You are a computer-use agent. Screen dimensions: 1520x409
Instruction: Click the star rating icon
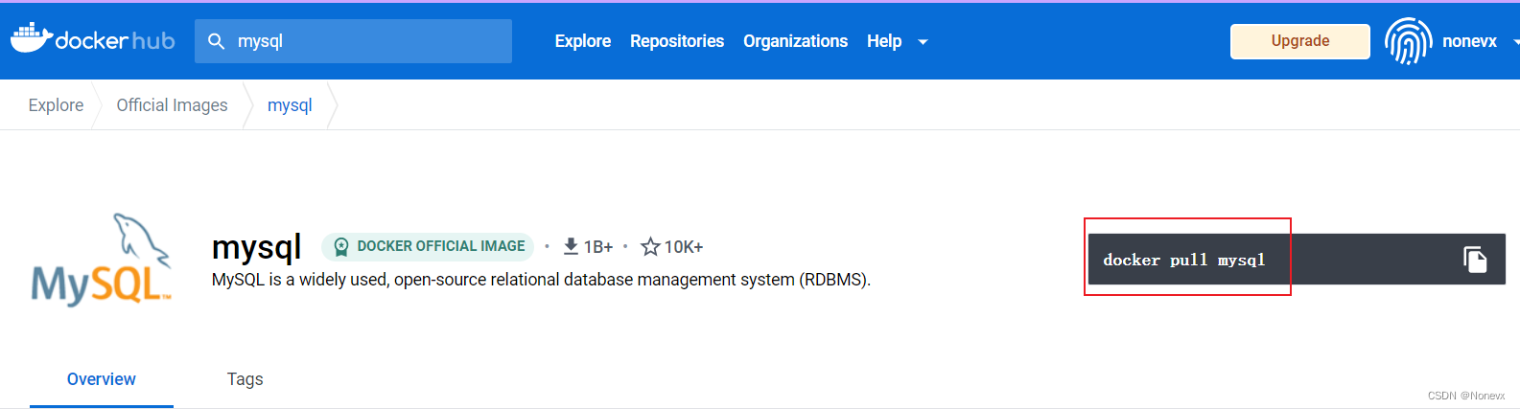[650, 246]
